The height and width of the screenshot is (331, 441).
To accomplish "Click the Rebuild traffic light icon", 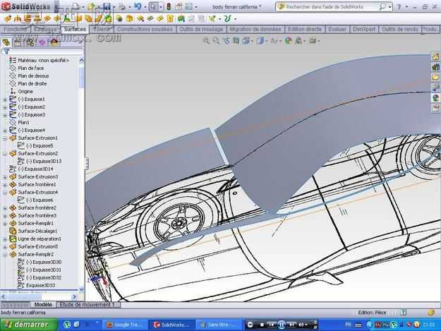I will pos(169,6).
